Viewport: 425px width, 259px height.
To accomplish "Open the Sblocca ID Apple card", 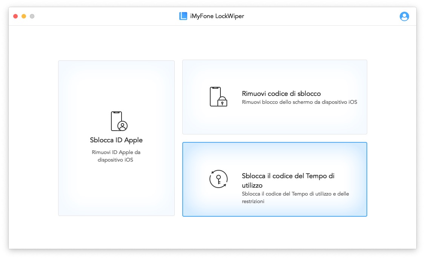I will (x=116, y=138).
